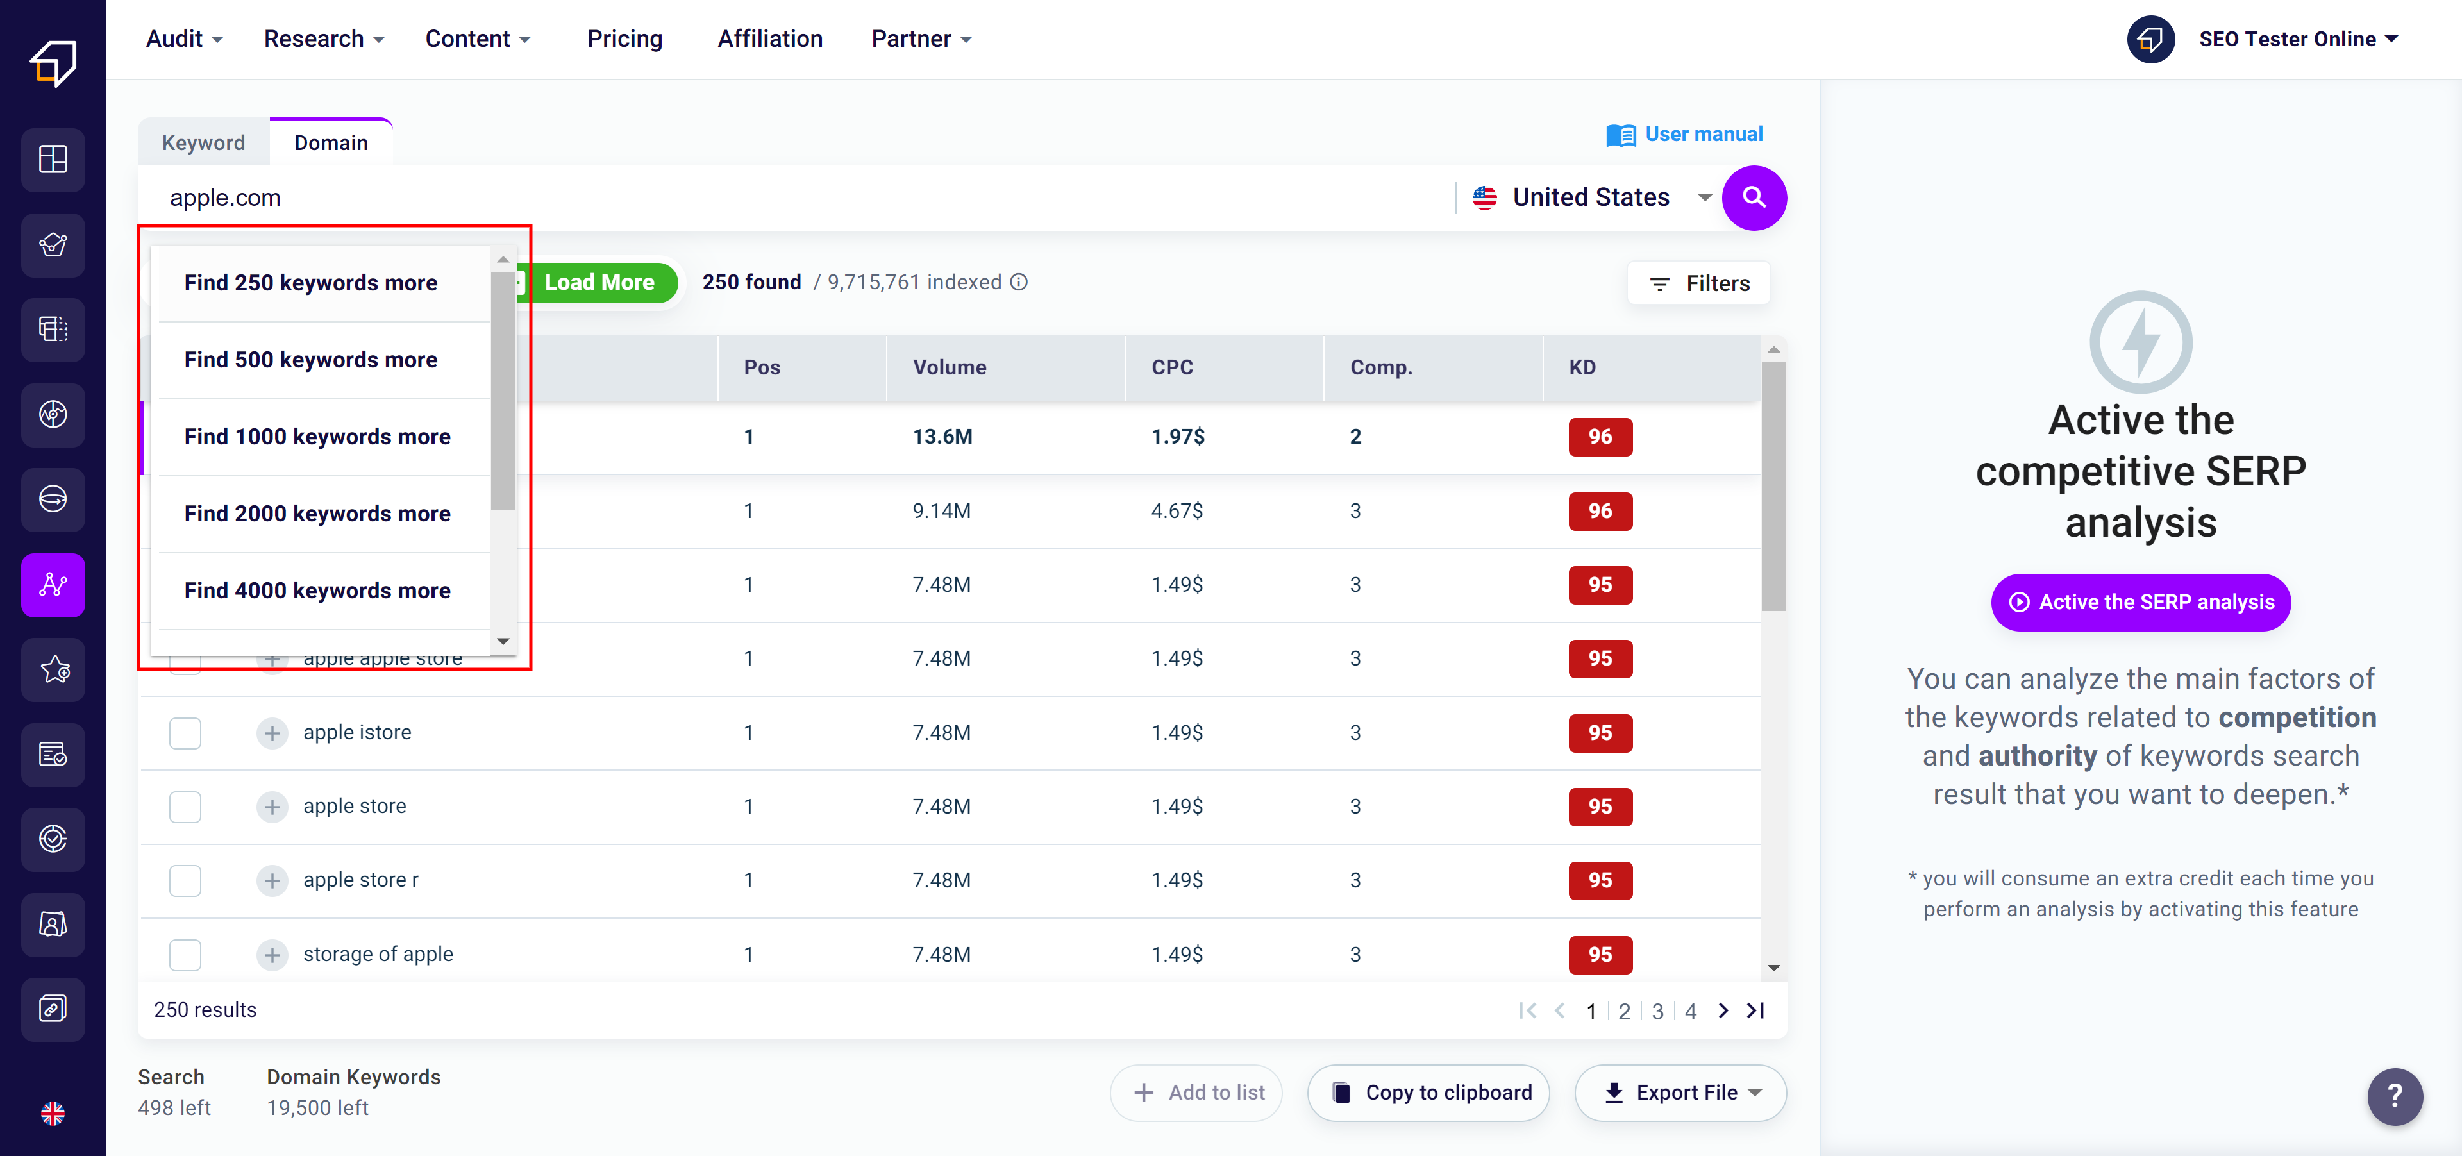Click plus icon beside storage of apple
2462x1156 pixels.
point(272,955)
